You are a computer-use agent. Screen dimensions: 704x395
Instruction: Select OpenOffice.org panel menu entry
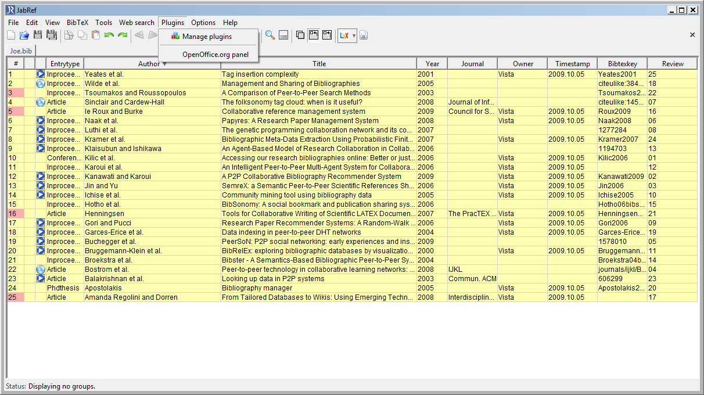[208, 55]
